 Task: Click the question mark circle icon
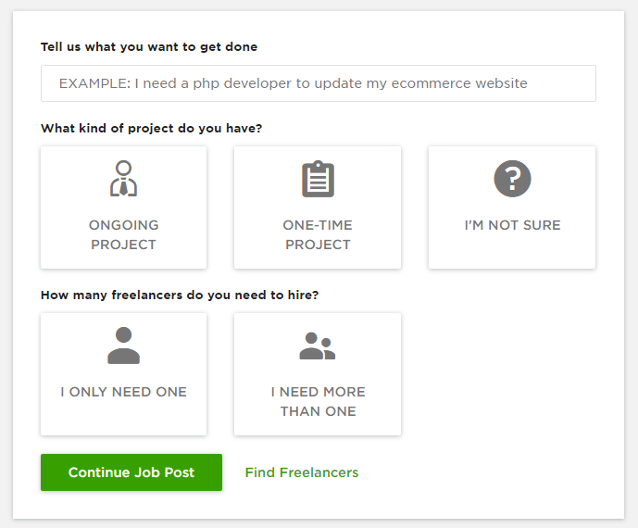(512, 179)
